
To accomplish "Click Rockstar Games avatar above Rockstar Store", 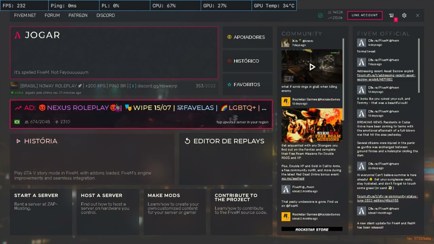I will coord(286,216).
